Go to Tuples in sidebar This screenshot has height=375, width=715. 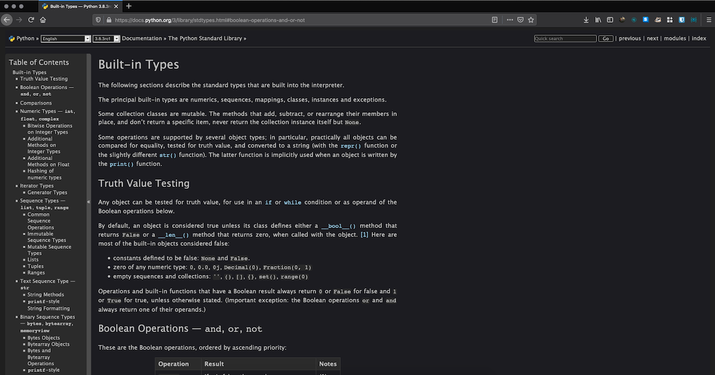(35, 266)
